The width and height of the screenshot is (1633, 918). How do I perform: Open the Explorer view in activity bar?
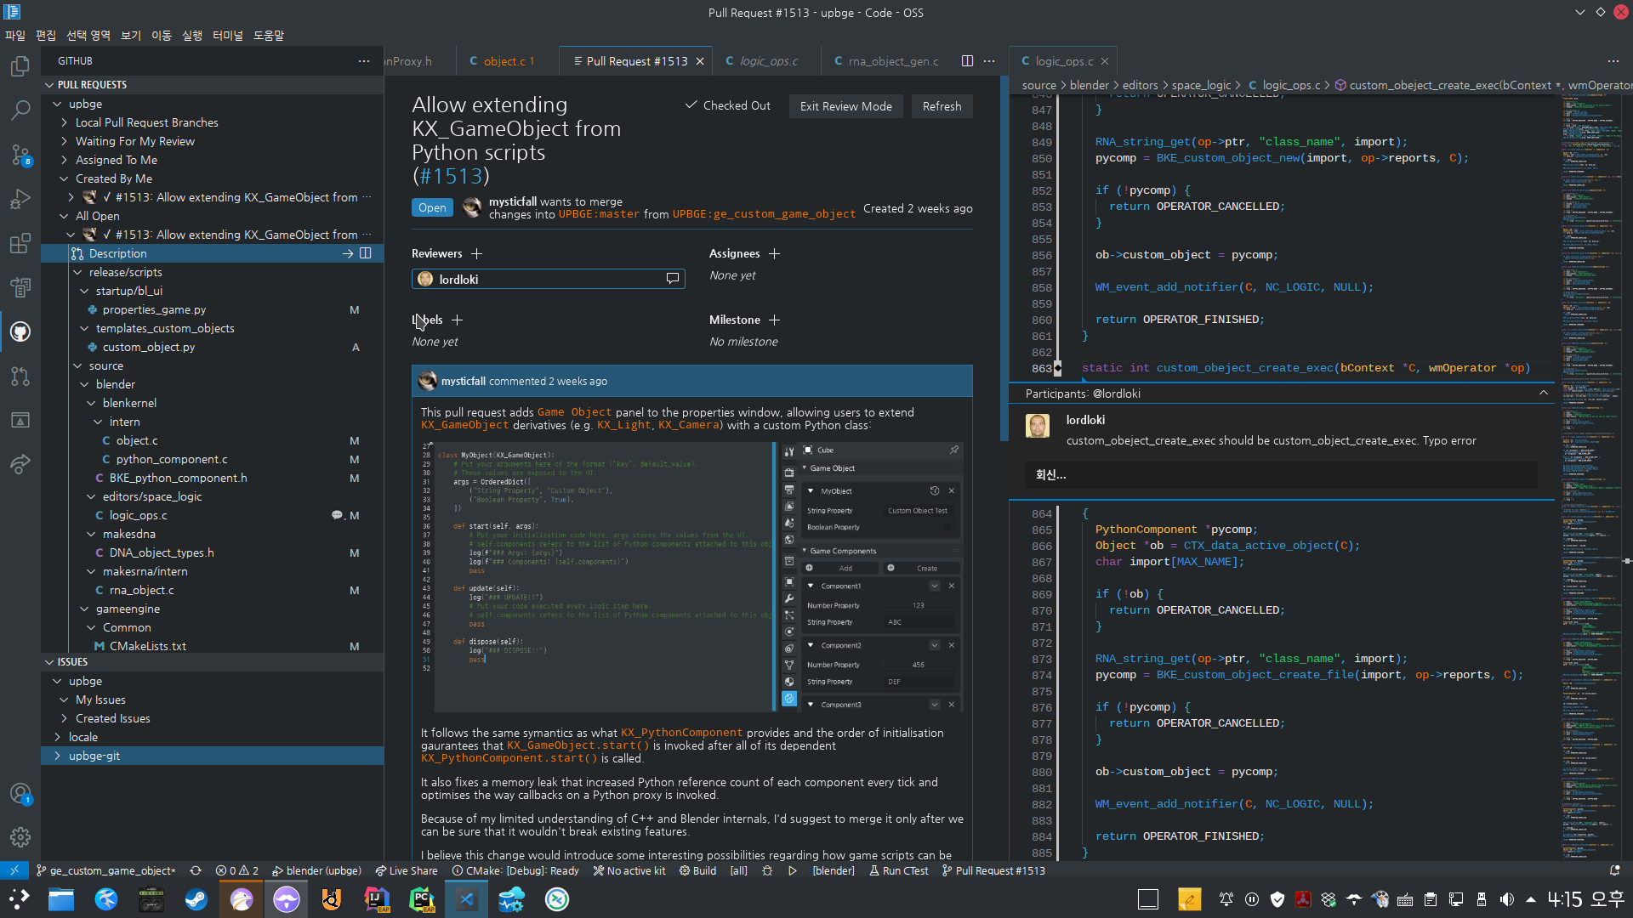click(x=20, y=66)
